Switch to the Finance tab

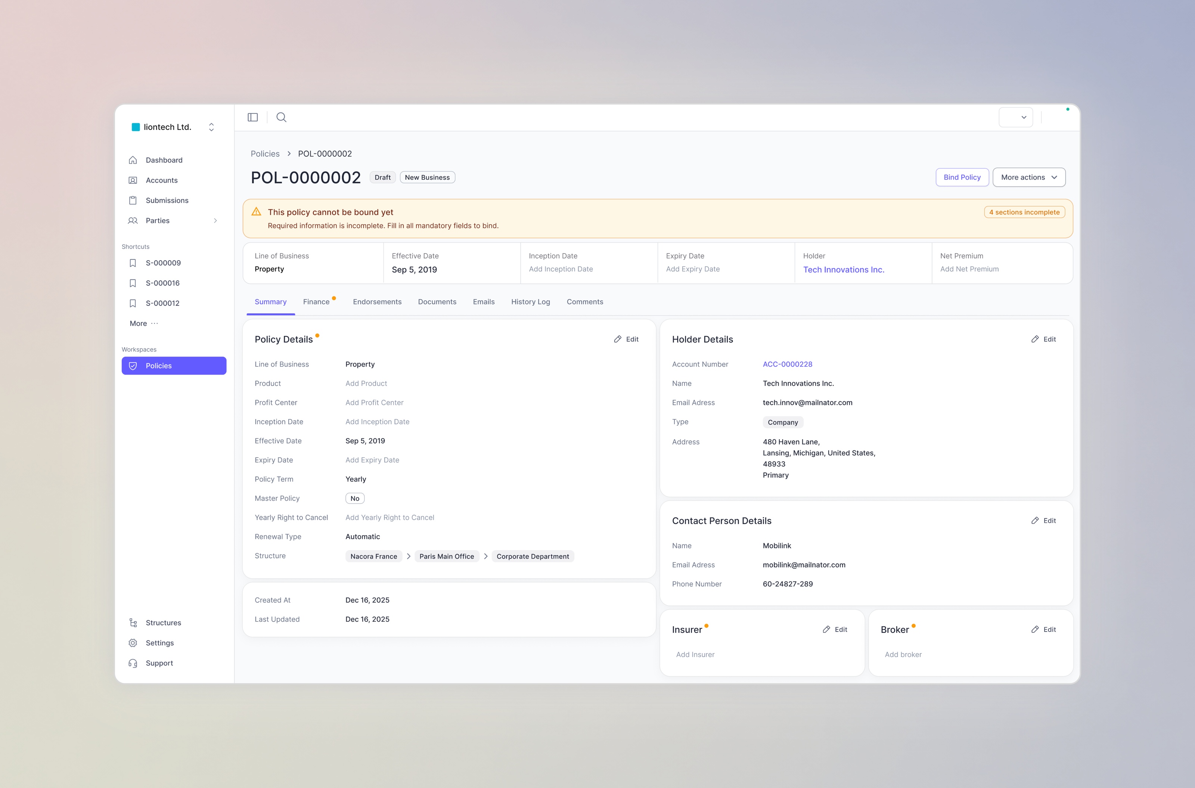[x=316, y=301]
